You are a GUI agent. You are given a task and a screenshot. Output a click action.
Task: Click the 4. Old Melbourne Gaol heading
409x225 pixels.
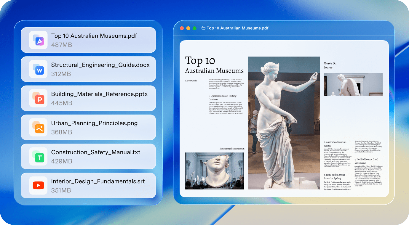point(366,161)
